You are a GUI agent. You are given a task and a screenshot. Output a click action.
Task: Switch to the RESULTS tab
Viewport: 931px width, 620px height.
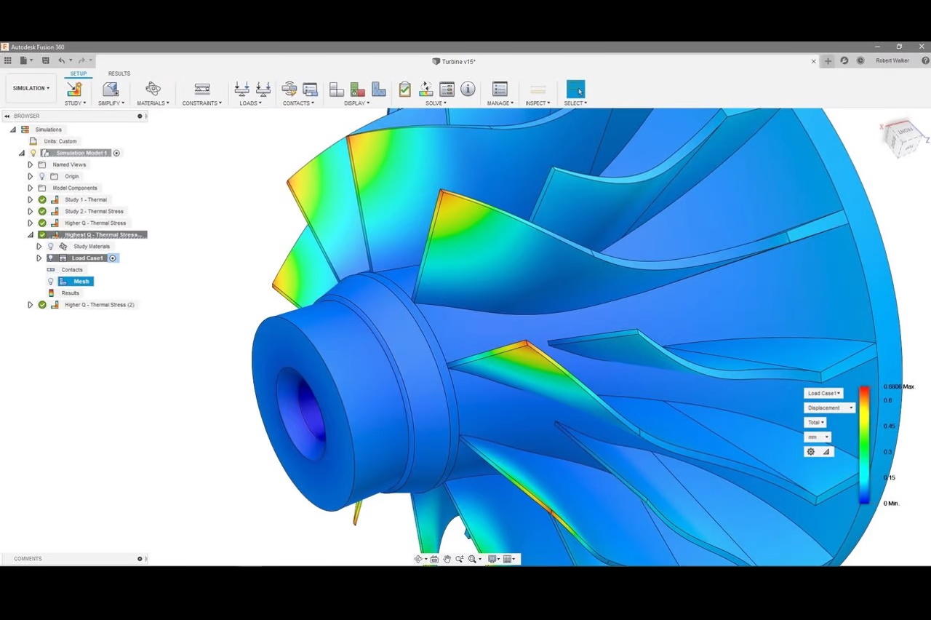point(119,73)
